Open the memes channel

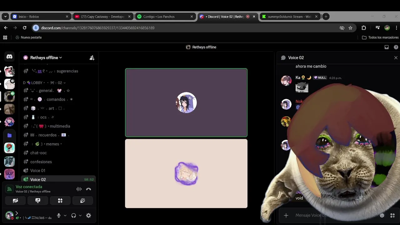[x=58, y=144]
